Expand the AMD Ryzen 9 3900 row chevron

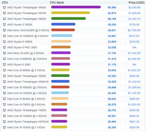tap(4, 64)
